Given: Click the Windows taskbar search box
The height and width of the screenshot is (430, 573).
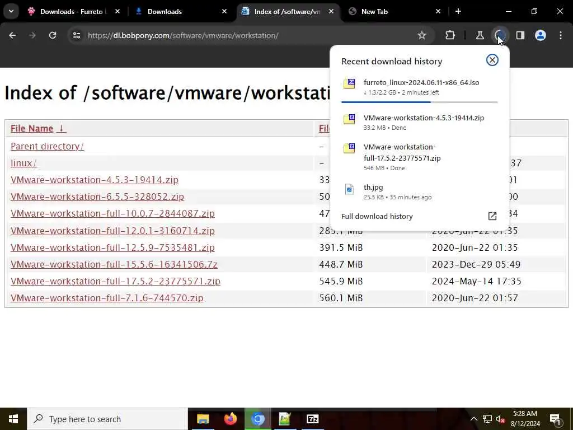Looking at the screenshot, I should (107, 419).
